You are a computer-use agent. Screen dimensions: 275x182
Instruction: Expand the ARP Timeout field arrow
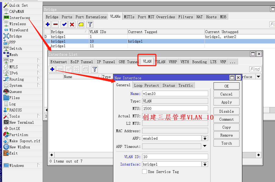click(205, 146)
